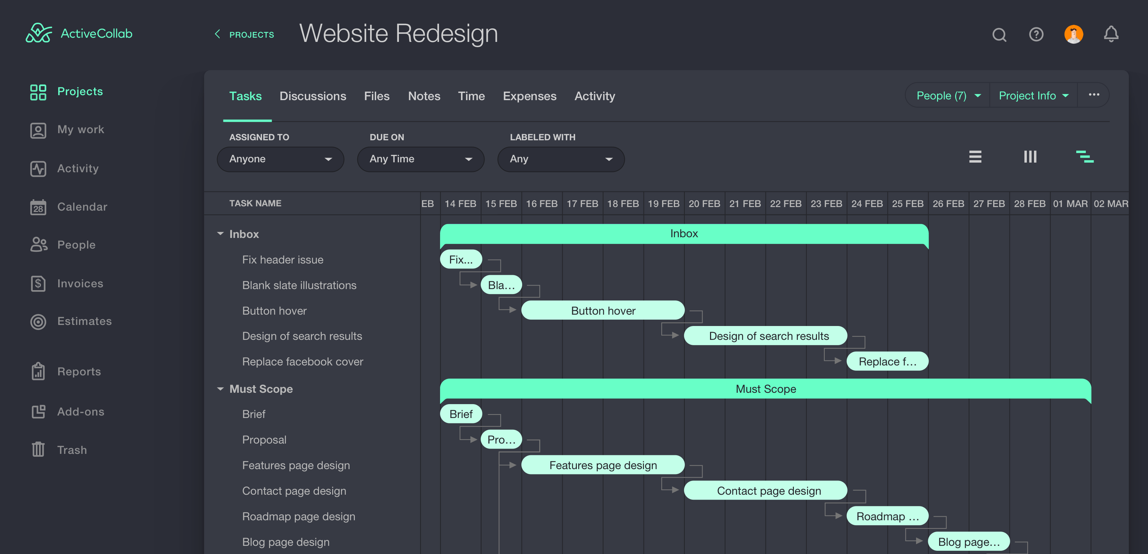Select Design of search results Gantt bar
1148x554 pixels.
[766, 336]
